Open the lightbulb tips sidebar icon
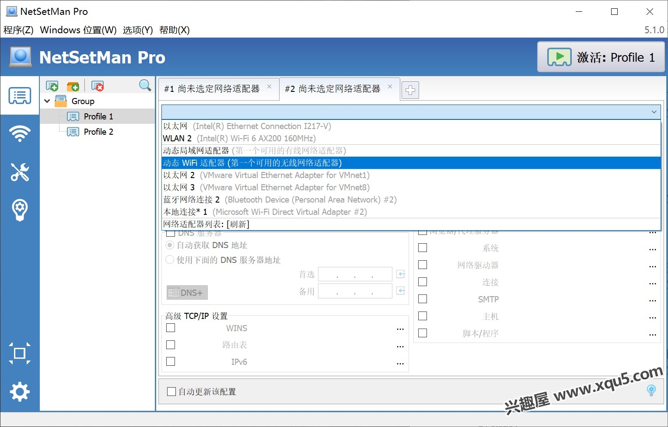Viewport: 668px width, 427px height. tap(20, 210)
